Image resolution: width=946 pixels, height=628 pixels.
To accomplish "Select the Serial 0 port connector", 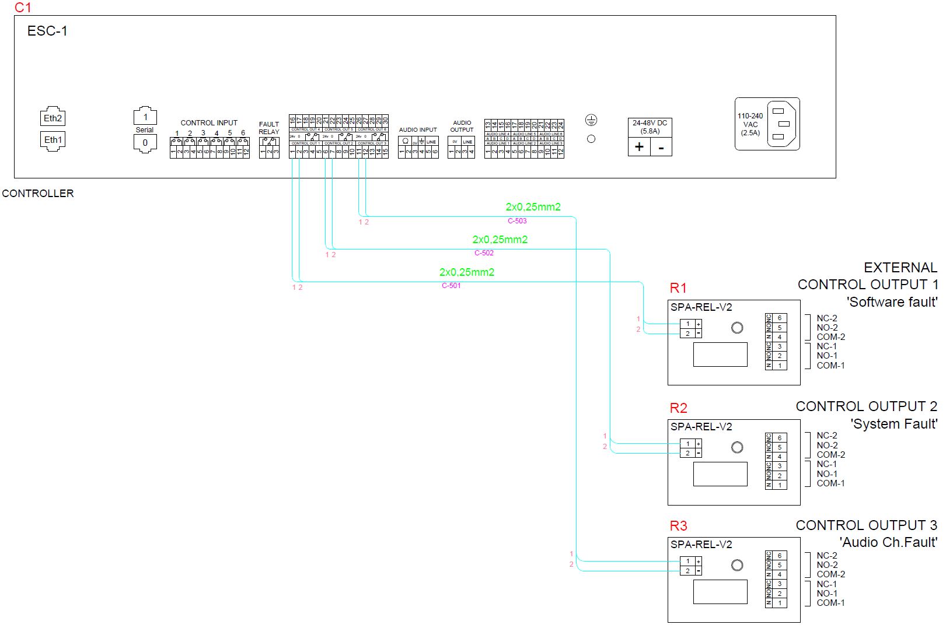I will click(145, 143).
